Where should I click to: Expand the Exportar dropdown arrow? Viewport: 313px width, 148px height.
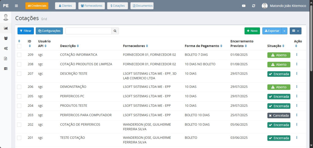coord(285,31)
